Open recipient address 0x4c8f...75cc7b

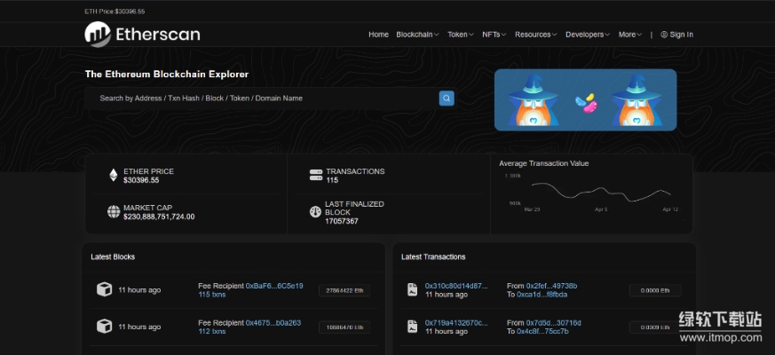click(542, 331)
